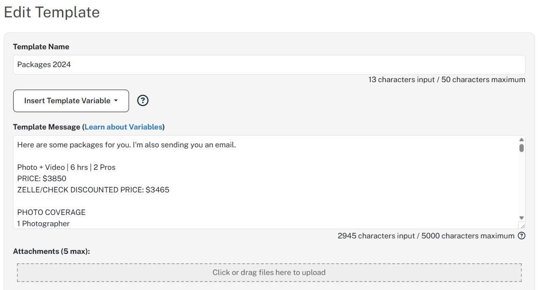Click the Attachments (5 max) label

pyautogui.click(x=52, y=252)
